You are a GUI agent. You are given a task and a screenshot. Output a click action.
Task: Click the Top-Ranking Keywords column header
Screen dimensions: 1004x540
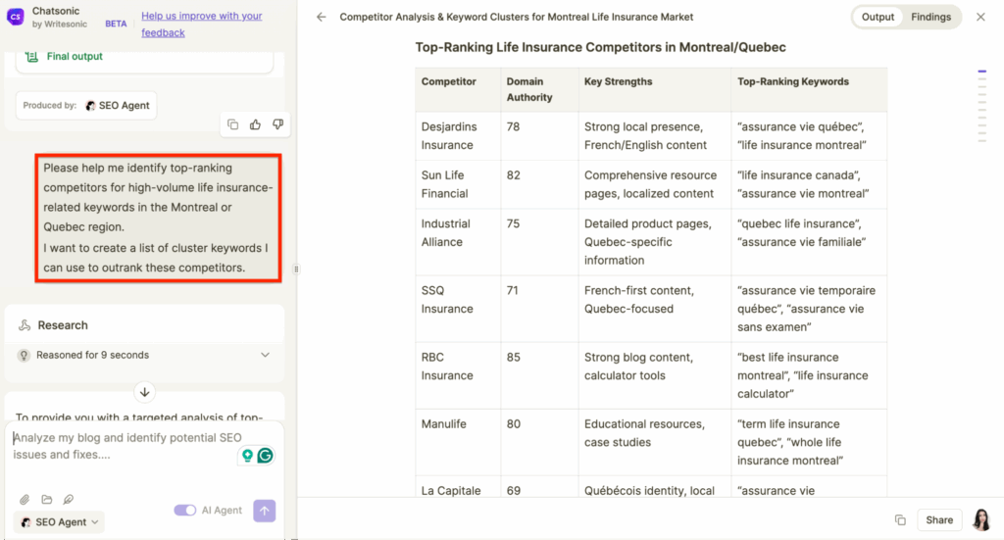(809, 89)
